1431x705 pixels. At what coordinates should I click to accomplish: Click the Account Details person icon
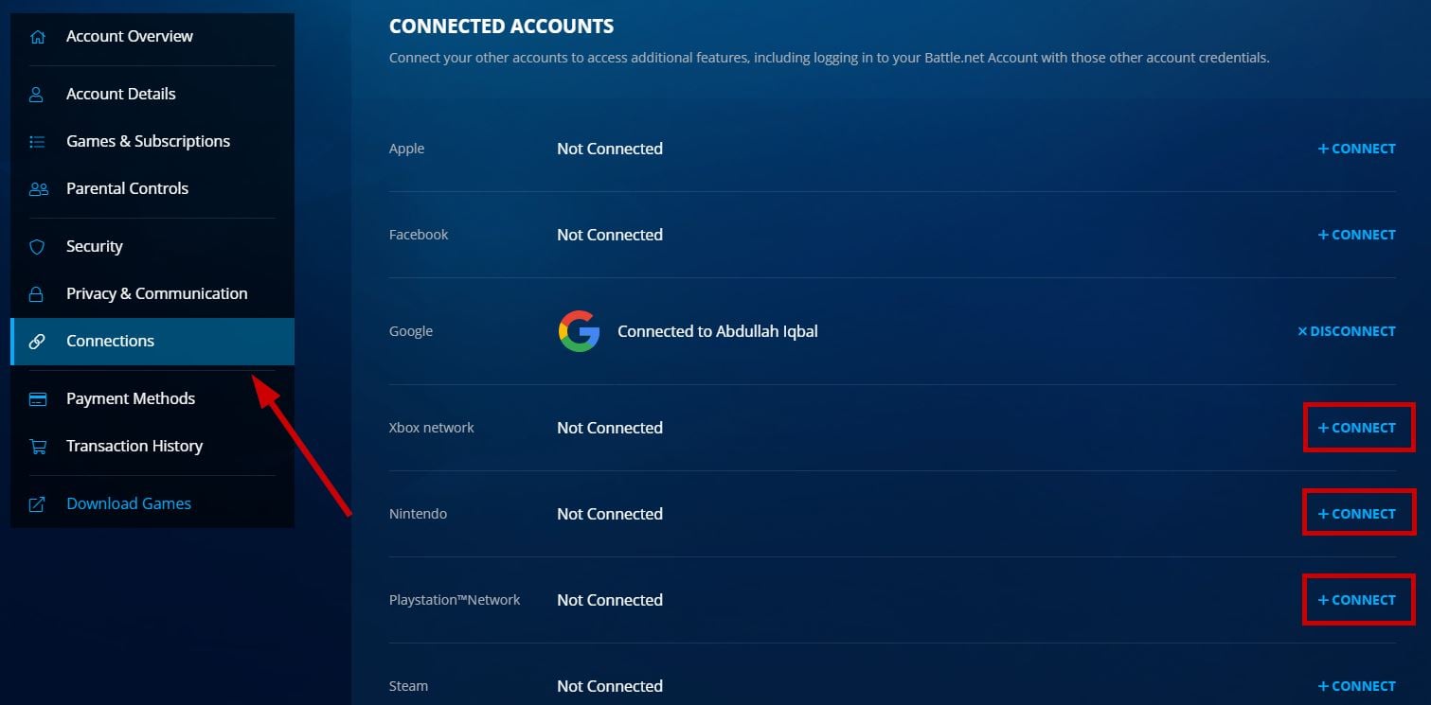[38, 95]
